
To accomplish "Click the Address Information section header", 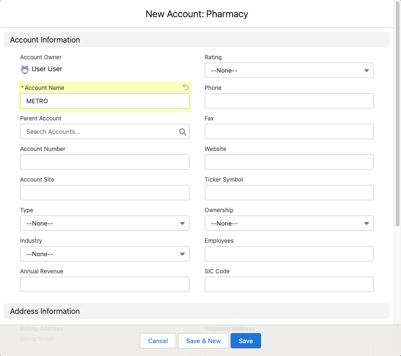I will click(x=45, y=311).
